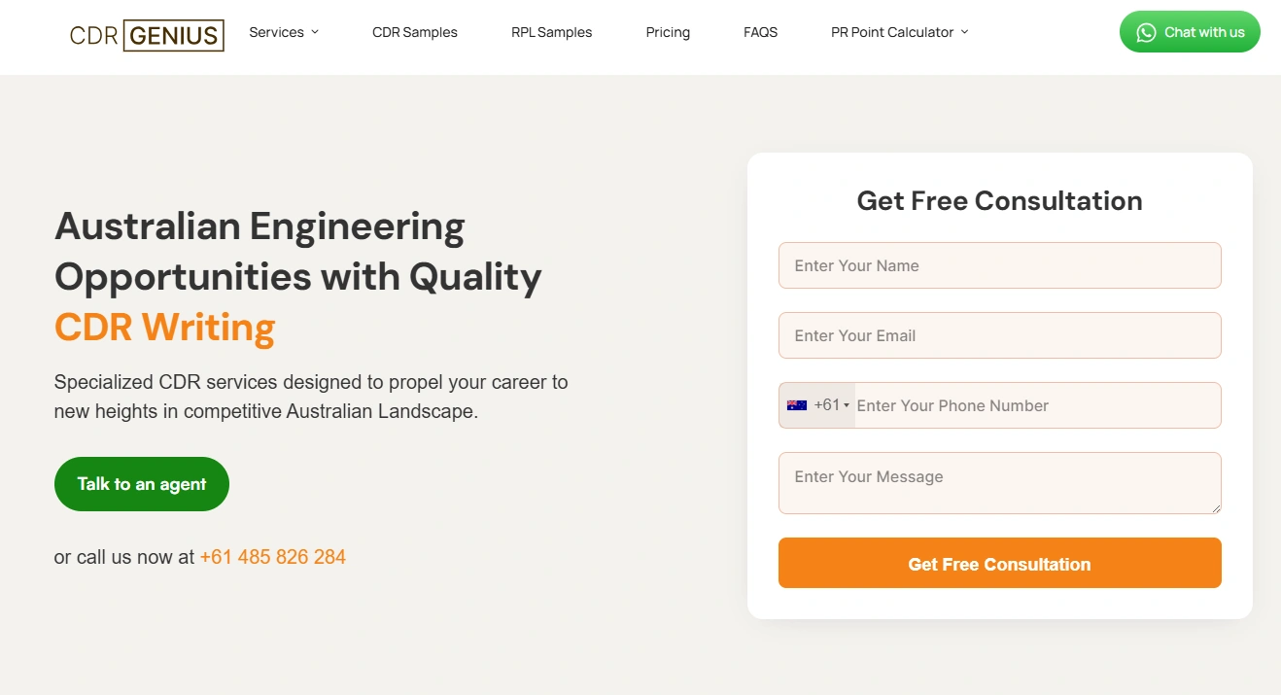Open the +61 country code dropdown
Image resolution: width=1281 pixels, height=695 pixels.
[x=817, y=405]
